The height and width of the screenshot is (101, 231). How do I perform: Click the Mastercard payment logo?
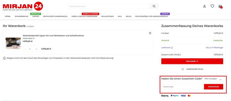[189, 96]
